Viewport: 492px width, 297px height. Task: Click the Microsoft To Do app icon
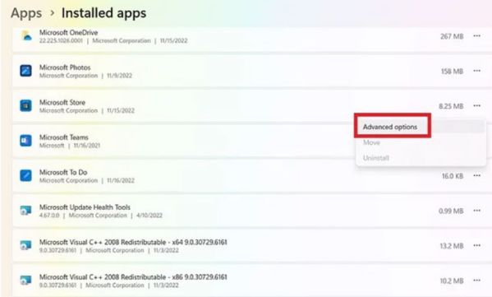25,175
